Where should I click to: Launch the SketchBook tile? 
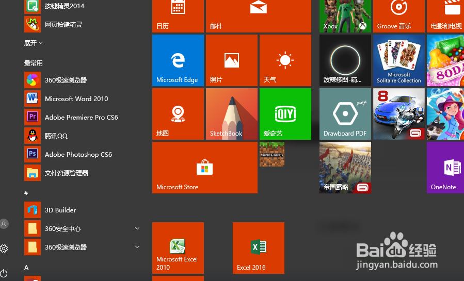231,114
